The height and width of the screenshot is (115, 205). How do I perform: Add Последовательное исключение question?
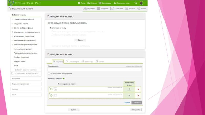[x=26, y=53]
